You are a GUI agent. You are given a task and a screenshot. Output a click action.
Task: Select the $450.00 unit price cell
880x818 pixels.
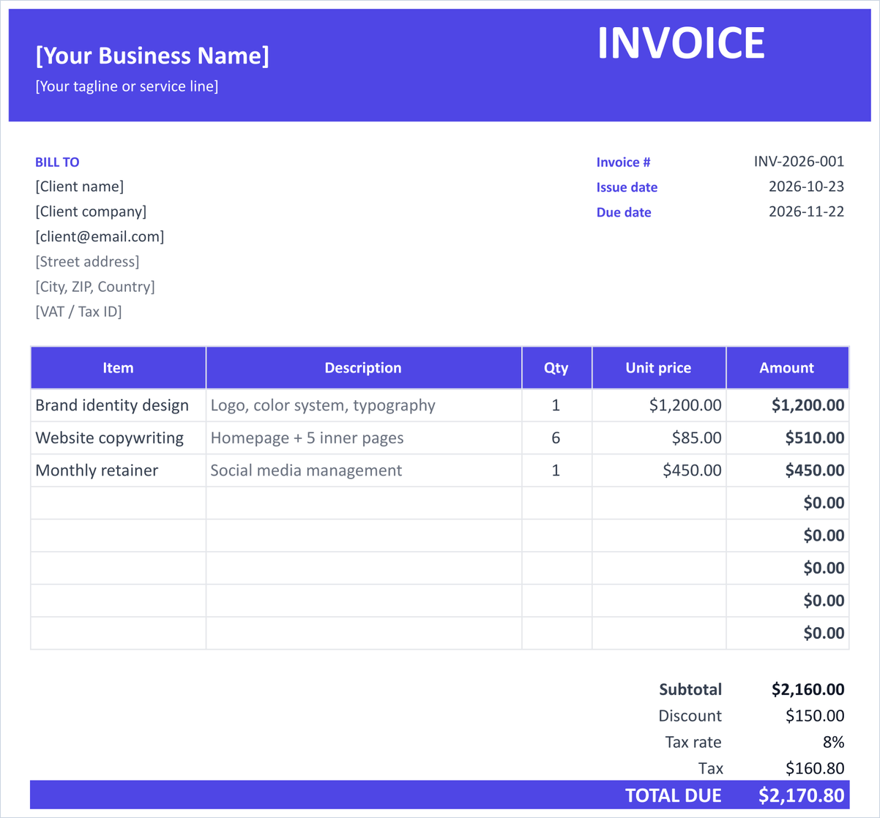pyautogui.click(x=659, y=470)
